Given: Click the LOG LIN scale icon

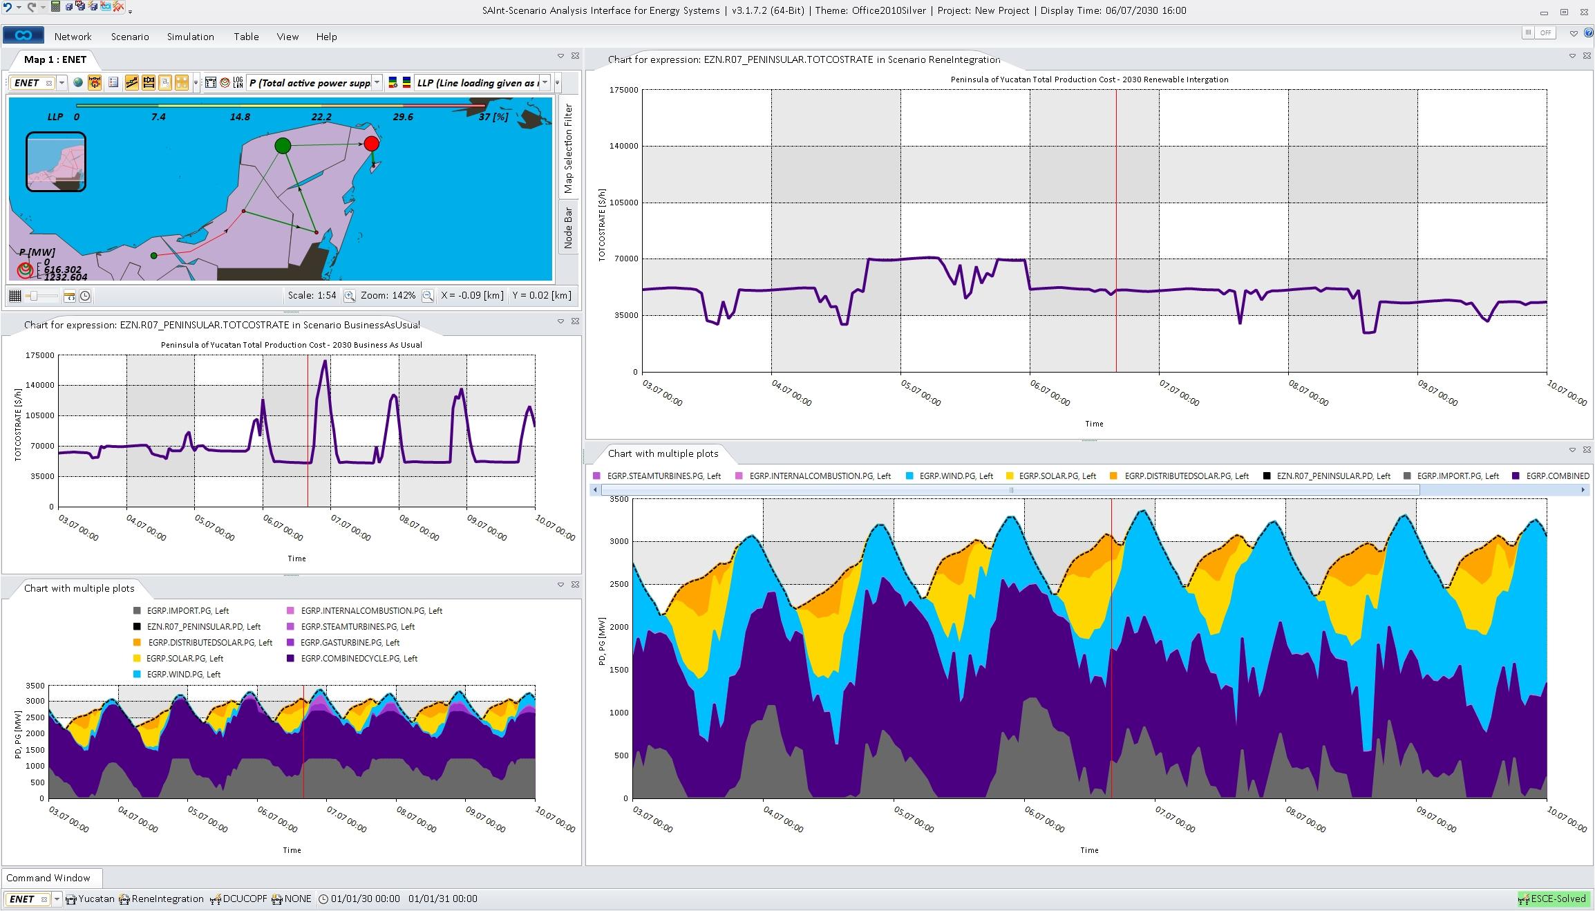Looking at the screenshot, I should tap(238, 83).
